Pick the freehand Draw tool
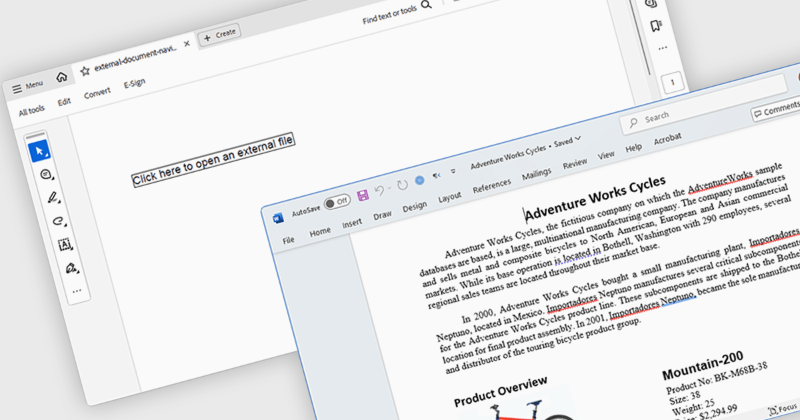Image resolution: width=800 pixels, height=420 pixels. click(58, 221)
